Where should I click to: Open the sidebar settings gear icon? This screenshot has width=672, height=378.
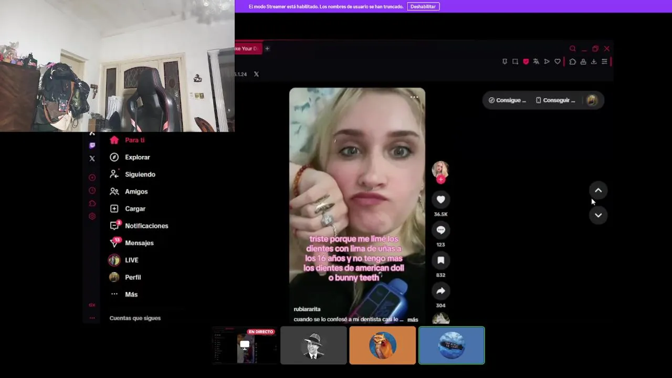(92, 216)
